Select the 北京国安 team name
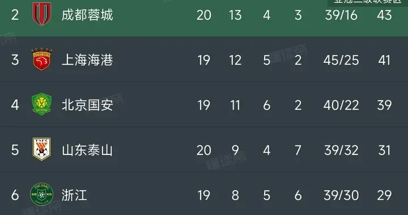 pyautogui.click(x=87, y=105)
